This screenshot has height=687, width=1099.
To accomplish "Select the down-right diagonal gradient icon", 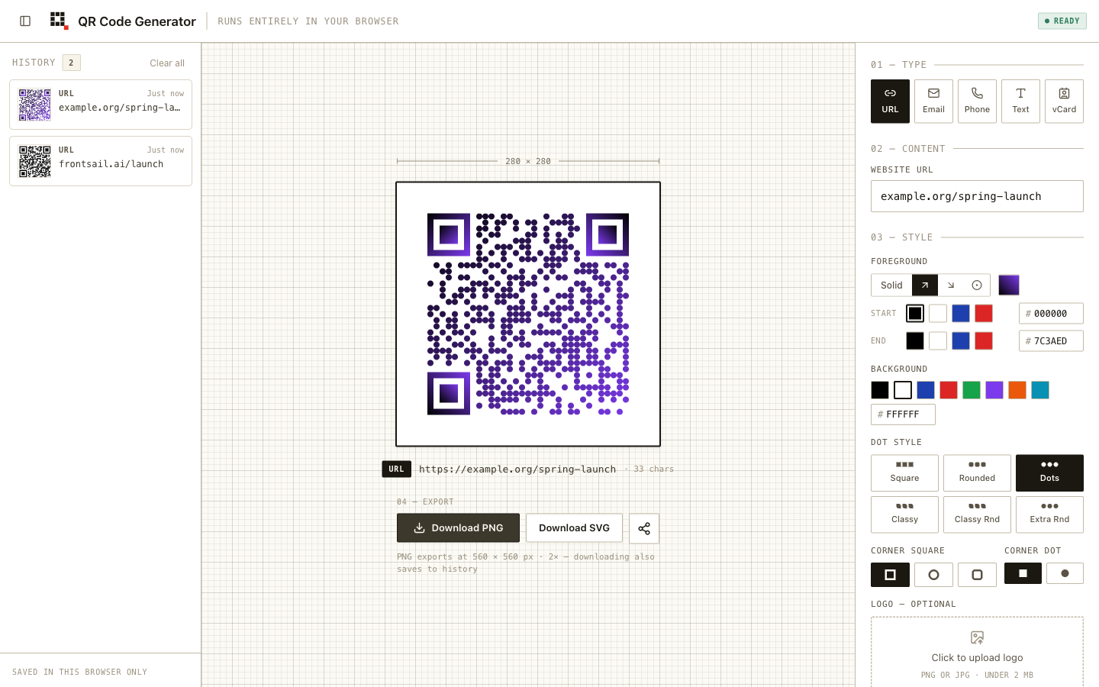I will click(x=951, y=285).
